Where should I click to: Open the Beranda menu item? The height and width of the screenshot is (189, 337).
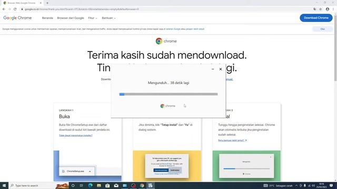(x=47, y=18)
